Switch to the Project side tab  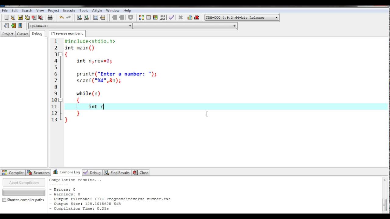click(x=8, y=34)
